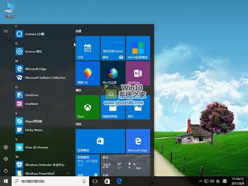This screenshot has width=248, height=186.
Task: Open the 邮件 mail tile
Action: tap(113, 48)
